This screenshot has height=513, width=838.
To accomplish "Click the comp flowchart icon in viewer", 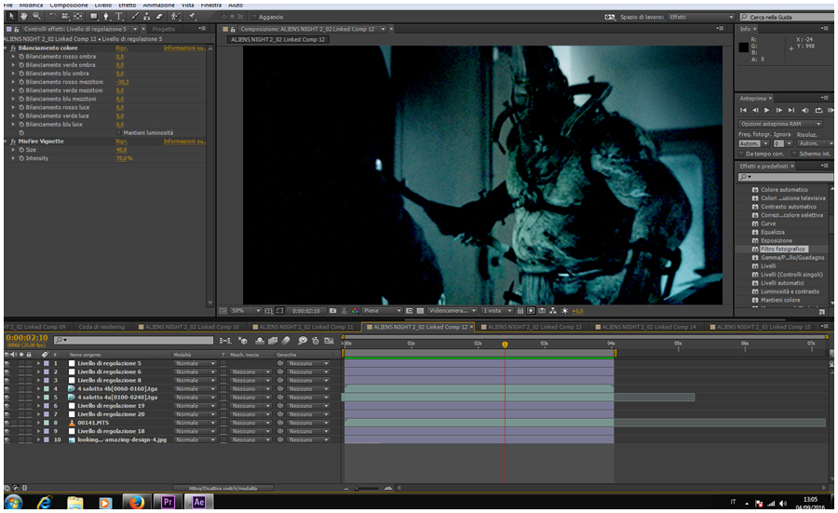I will [552, 310].
